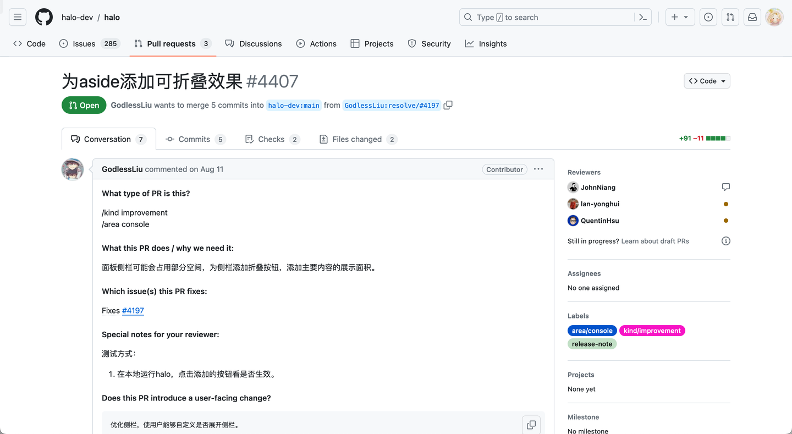This screenshot has height=434, width=792.
Task: Open the Issues tab
Action: [x=89, y=43]
